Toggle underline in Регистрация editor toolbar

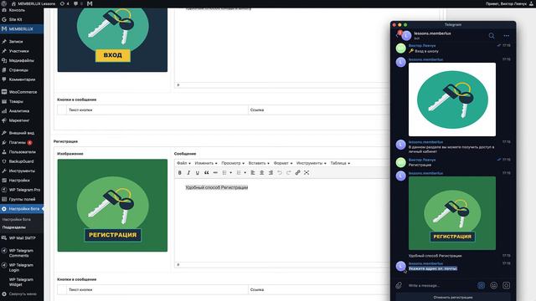pyautogui.click(x=198, y=173)
